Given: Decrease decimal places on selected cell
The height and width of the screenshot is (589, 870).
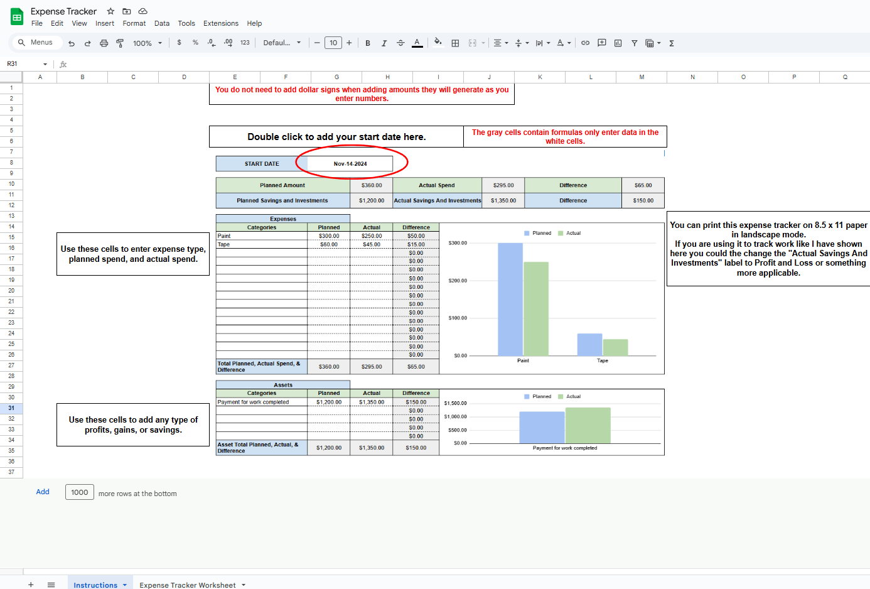Looking at the screenshot, I should click(x=211, y=43).
